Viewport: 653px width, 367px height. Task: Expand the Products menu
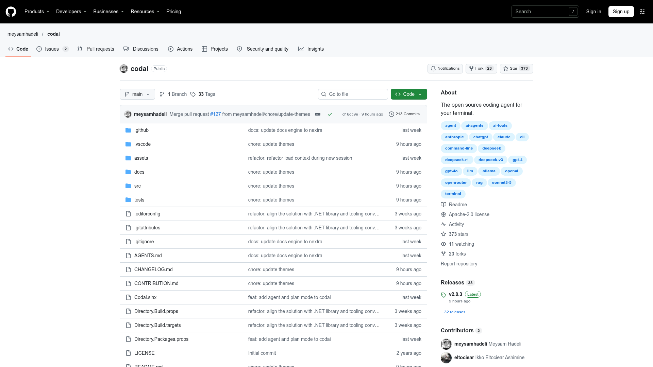pos(37,12)
